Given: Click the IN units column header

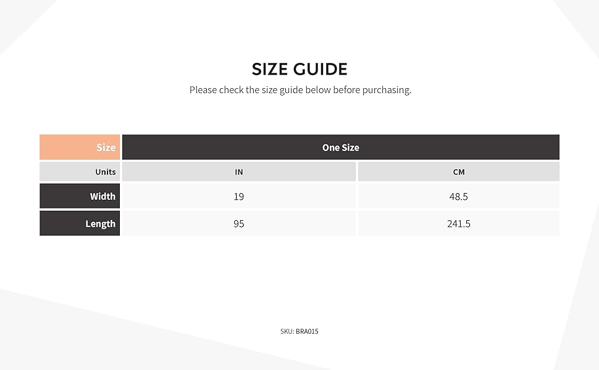Looking at the screenshot, I should coord(239,172).
